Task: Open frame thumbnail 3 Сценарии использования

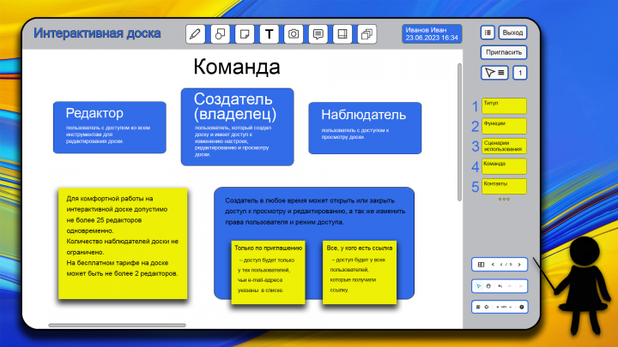Action: pyautogui.click(x=504, y=147)
